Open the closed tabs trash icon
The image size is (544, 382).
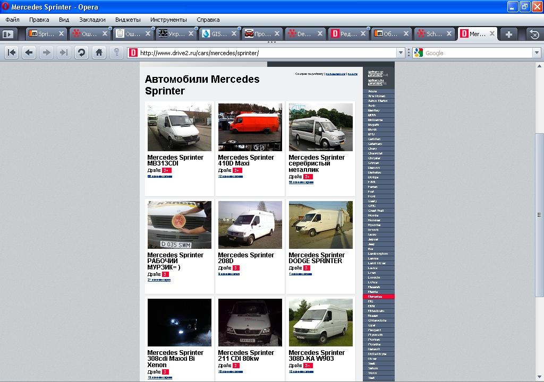tap(534, 34)
